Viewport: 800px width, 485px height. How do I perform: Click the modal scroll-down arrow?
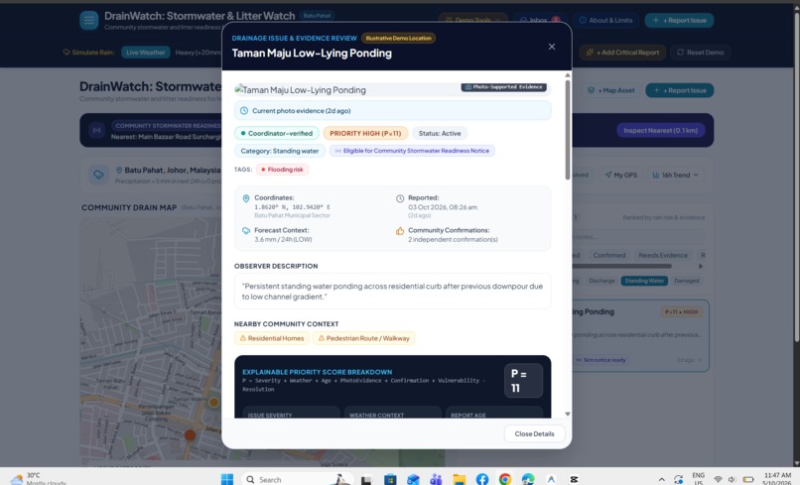(x=568, y=415)
